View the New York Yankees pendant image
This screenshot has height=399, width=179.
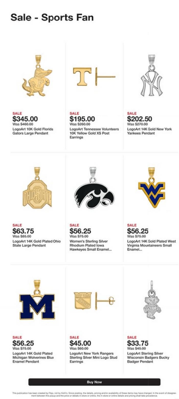pyautogui.click(x=151, y=76)
